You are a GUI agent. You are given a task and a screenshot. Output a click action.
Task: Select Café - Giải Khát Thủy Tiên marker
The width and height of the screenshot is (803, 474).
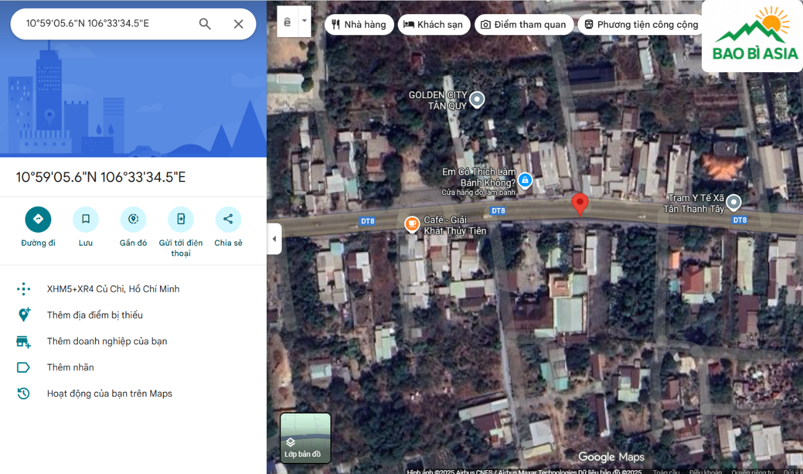412,224
